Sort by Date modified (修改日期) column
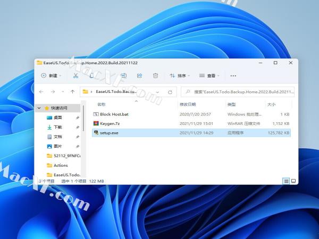Viewport: 319px width, 239px height. pyautogui.click(x=188, y=104)
